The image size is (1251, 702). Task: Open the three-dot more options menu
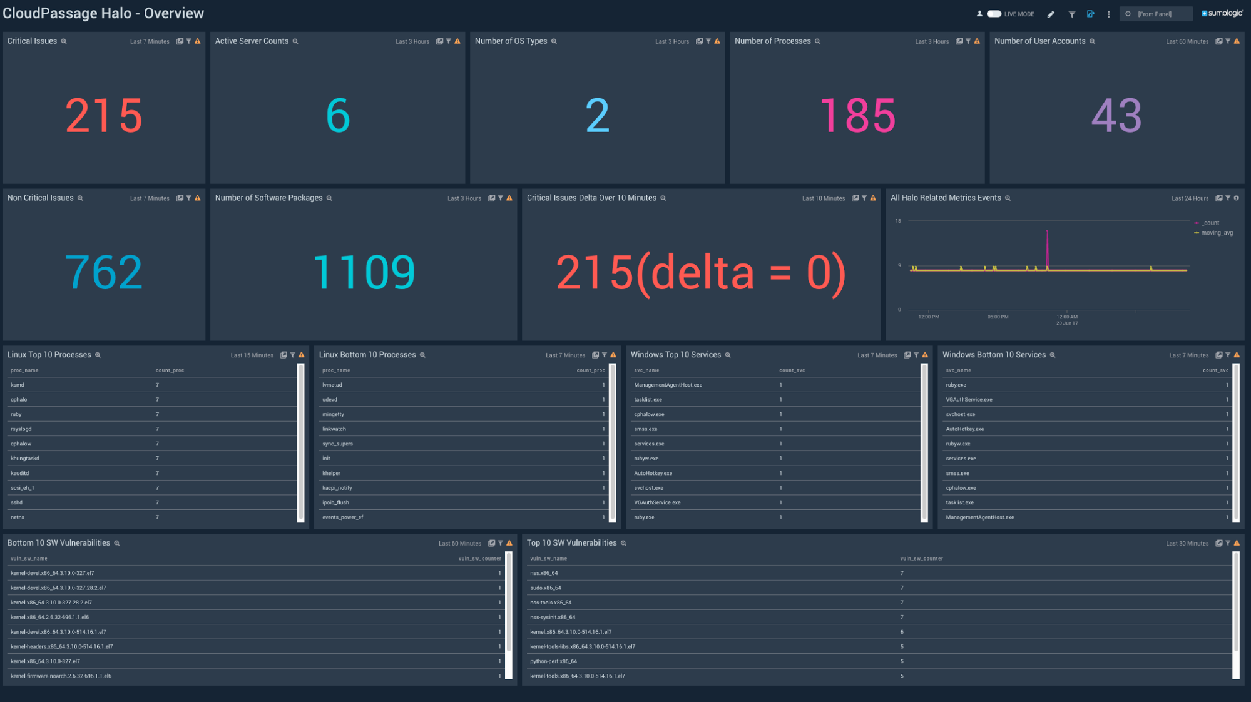[x=1108, y=14]
